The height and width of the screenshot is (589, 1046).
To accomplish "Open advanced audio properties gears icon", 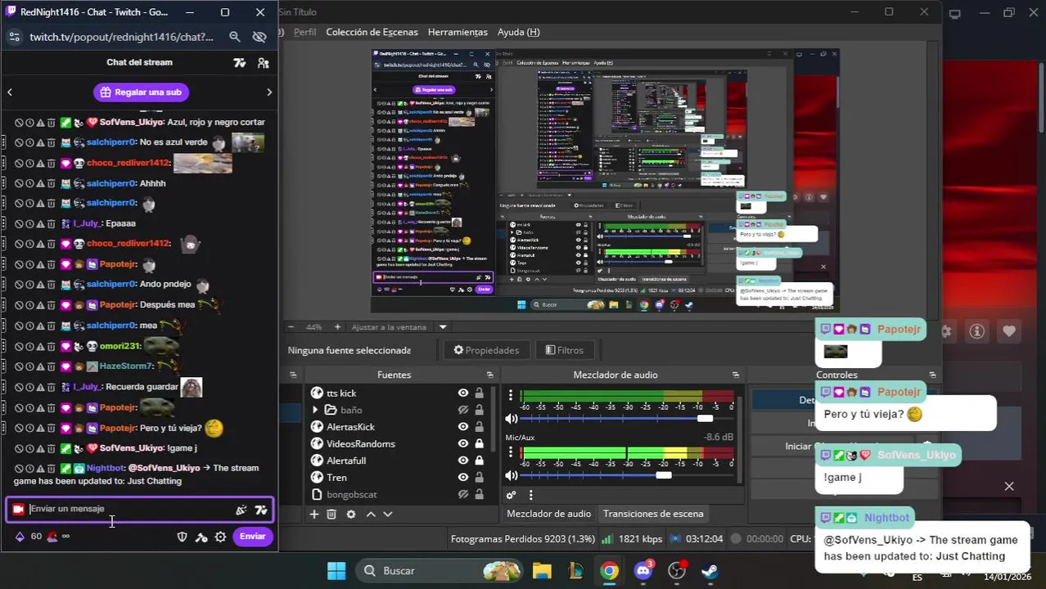I will pyautogui.click(x=511, y=495).
